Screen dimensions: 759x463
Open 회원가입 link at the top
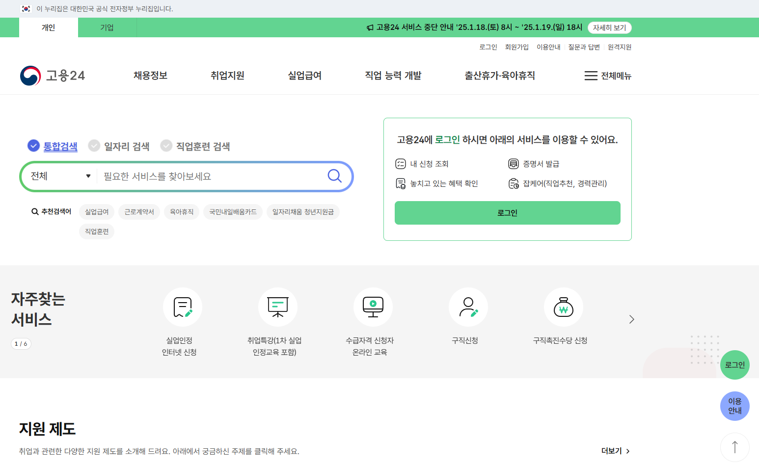[517, 47]
